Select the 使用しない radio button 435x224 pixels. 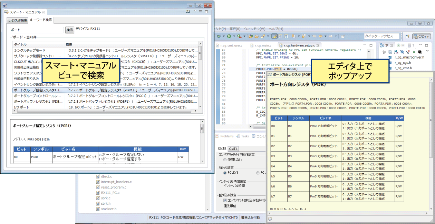click(225, 160)
